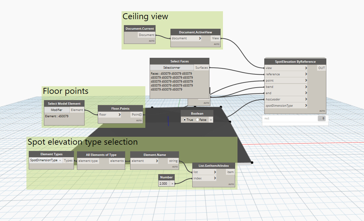
Task: Click the spotDimensionType port chevron
Action: point(306,106)
